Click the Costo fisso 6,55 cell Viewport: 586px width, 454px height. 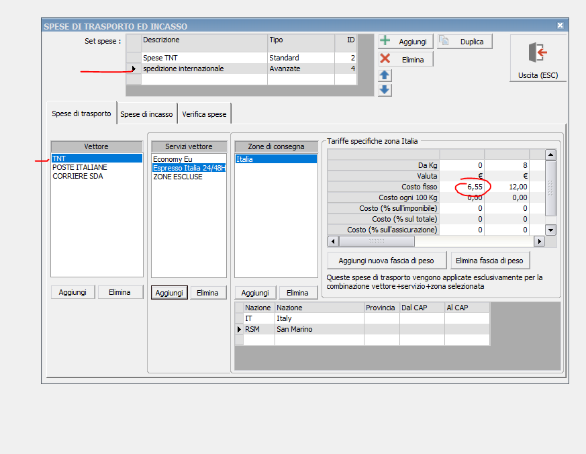(462, 187)
